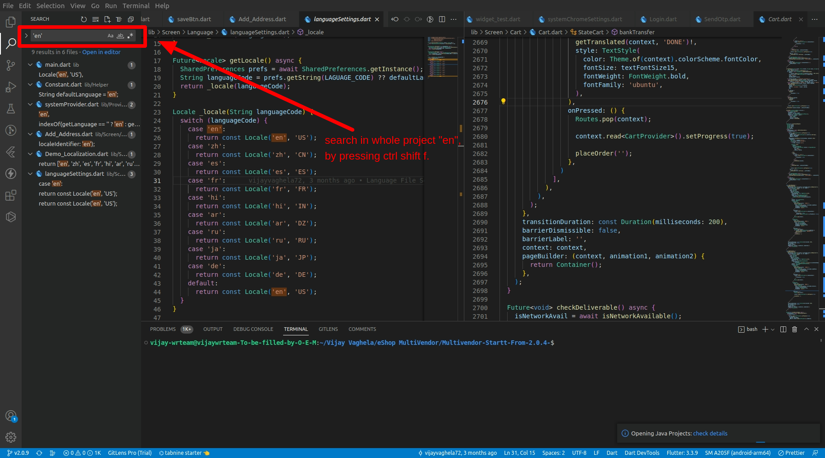Click the left editor's minimap

pyautogui.click(x=443, y=59)
